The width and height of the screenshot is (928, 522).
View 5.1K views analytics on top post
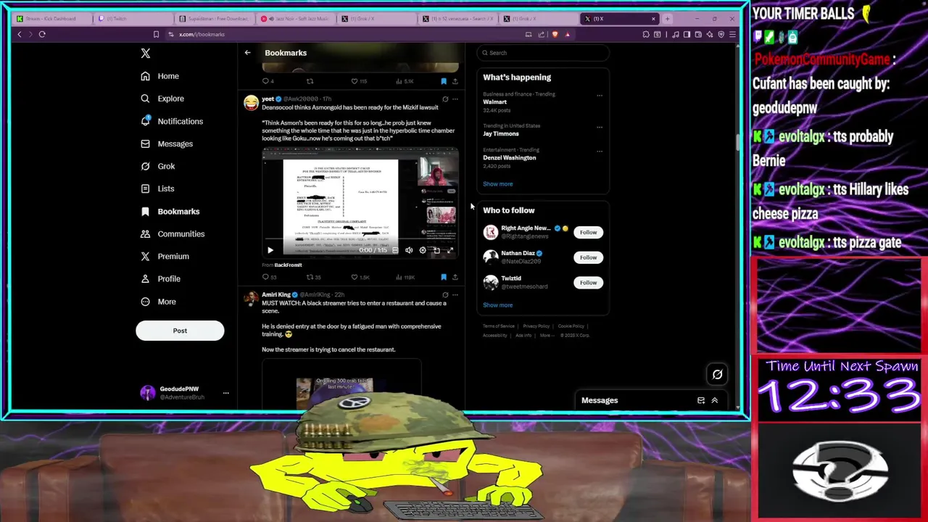click(405, 81)
